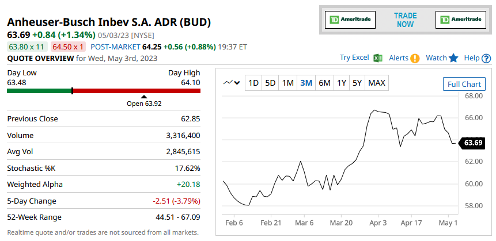This screenshot has width=496, height=241.
Task: Click the Excel spreadsheet icon
Action: (378, 58)
